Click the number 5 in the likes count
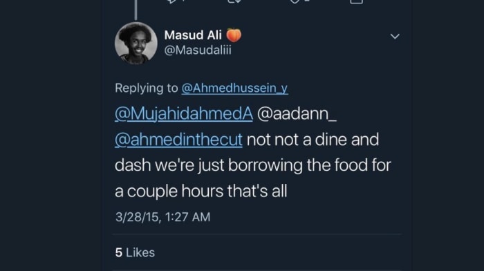This screenshot has height=271, width=484. click(118, 252)
